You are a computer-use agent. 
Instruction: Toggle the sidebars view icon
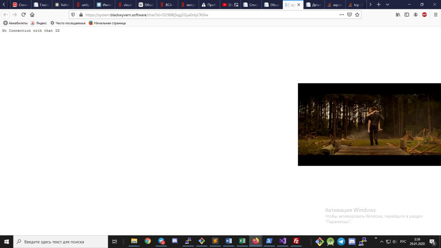point(407,15)
